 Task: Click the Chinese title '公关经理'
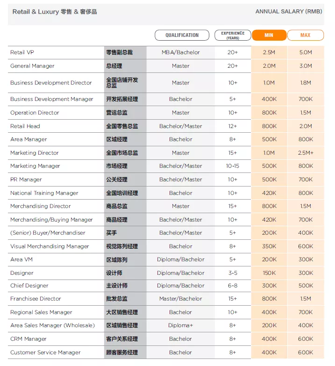tap(117, 179)
